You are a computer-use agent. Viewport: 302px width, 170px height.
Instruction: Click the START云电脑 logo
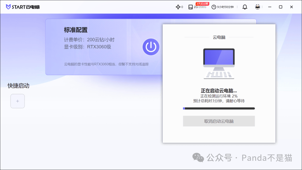coord(23,7)
